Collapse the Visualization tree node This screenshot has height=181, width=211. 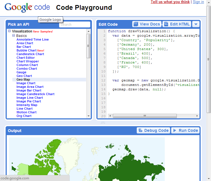point(9,31)
